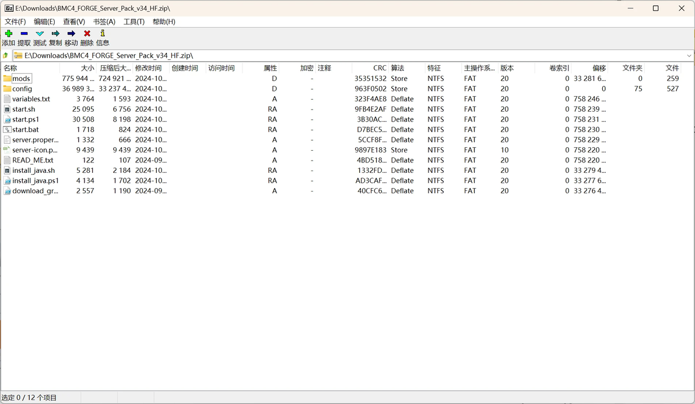Viewport: 695px width, 404px height.
Task: Click CRC value 963F0502
Action: (371, 88)
